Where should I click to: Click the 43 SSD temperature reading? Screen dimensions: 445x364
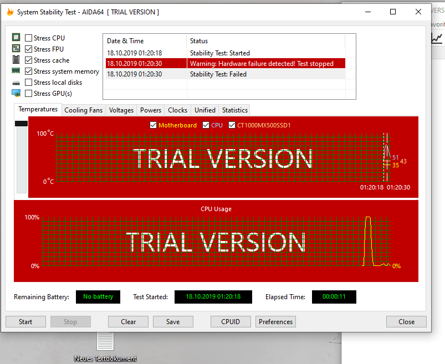[403, 161]
